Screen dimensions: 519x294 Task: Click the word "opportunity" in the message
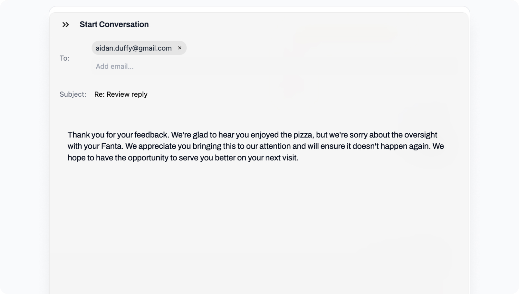[x=148, y=158]
